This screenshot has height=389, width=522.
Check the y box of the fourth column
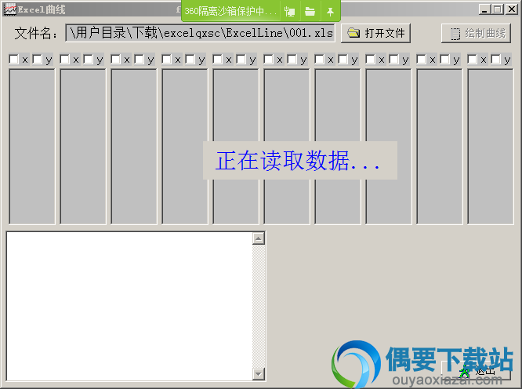pyautogui.click(x=190, y=60)
